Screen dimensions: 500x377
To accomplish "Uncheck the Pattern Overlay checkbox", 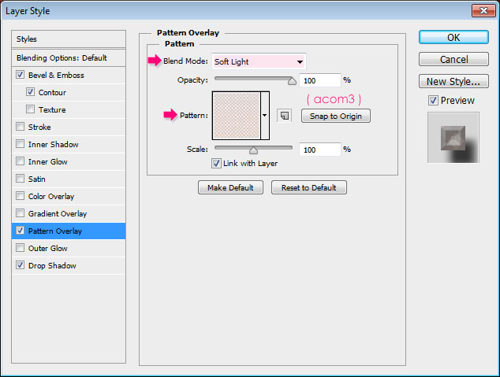I will (x=20, y=231).
